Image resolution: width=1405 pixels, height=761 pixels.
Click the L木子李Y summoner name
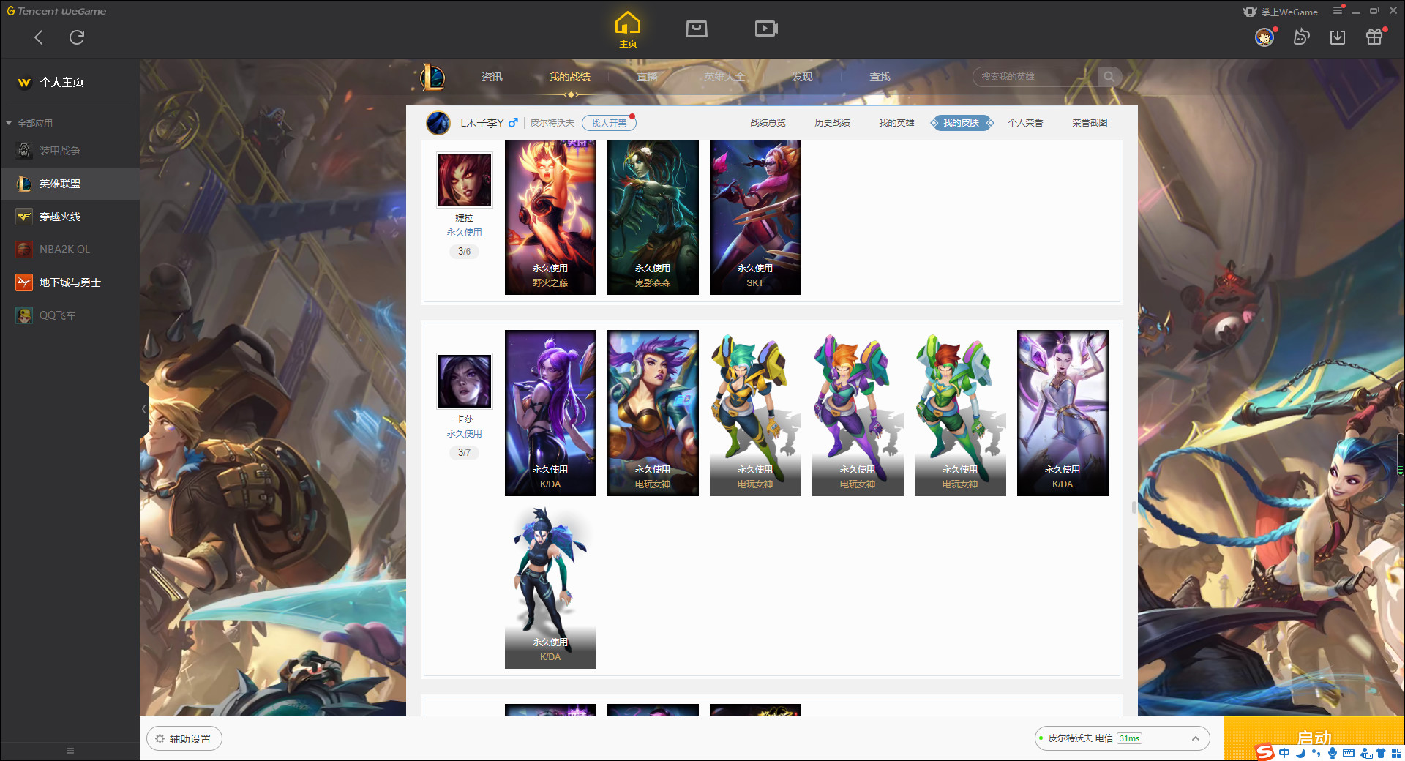point(482,123)
